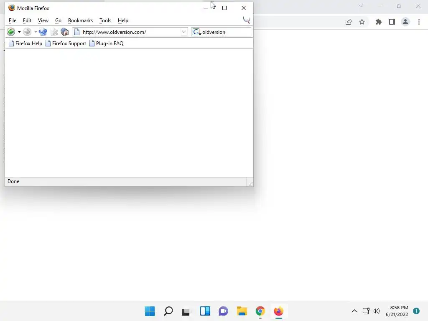428x321 pixels.
Task: Minimize the Mozilla Firefox window
Action: click(206, 8)
